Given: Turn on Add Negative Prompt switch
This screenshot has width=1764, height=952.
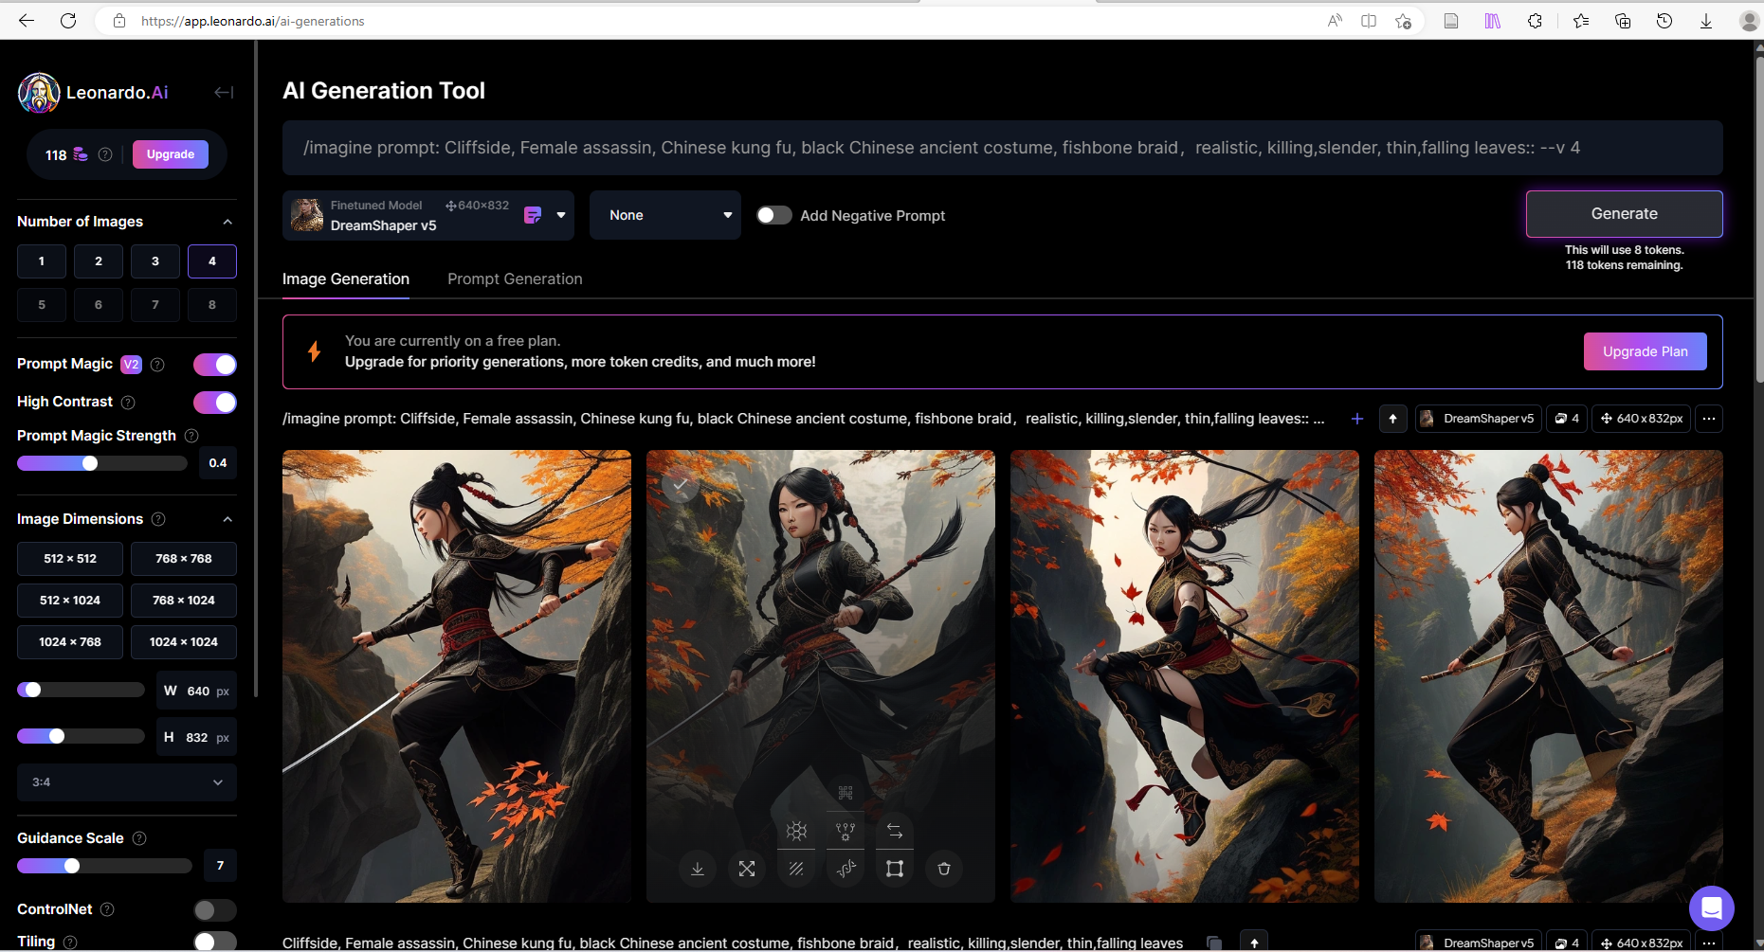Looking at the screenshot, I should (x=774, y=215).
